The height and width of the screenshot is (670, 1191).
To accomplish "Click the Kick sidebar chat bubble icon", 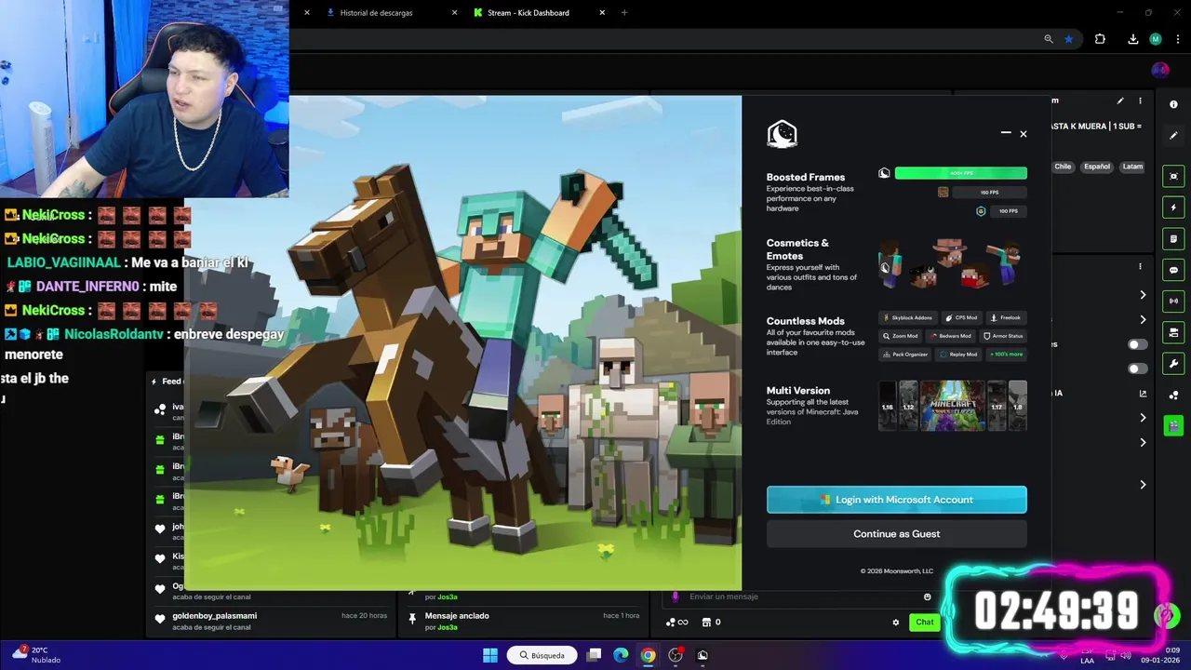I will point(1173,270).
